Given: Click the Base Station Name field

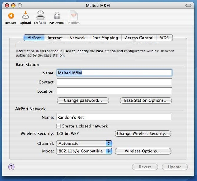Looking at the screenshot, I should pyautogui.click(x=114, y=73).
